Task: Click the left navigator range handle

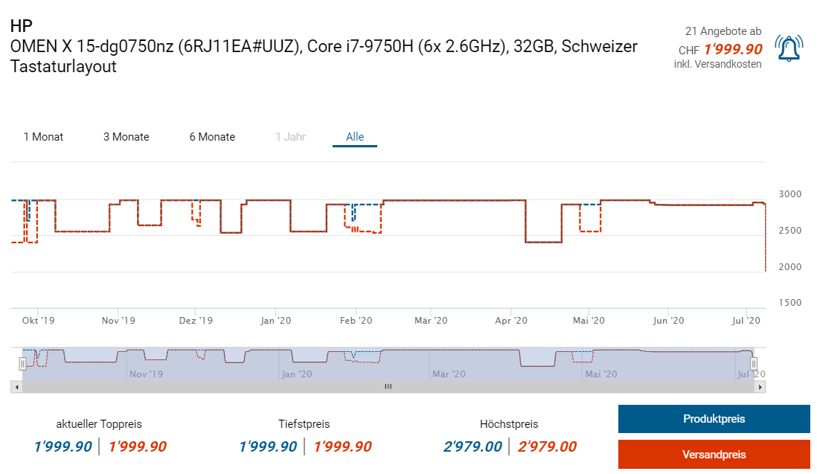Action: [22, 363]
